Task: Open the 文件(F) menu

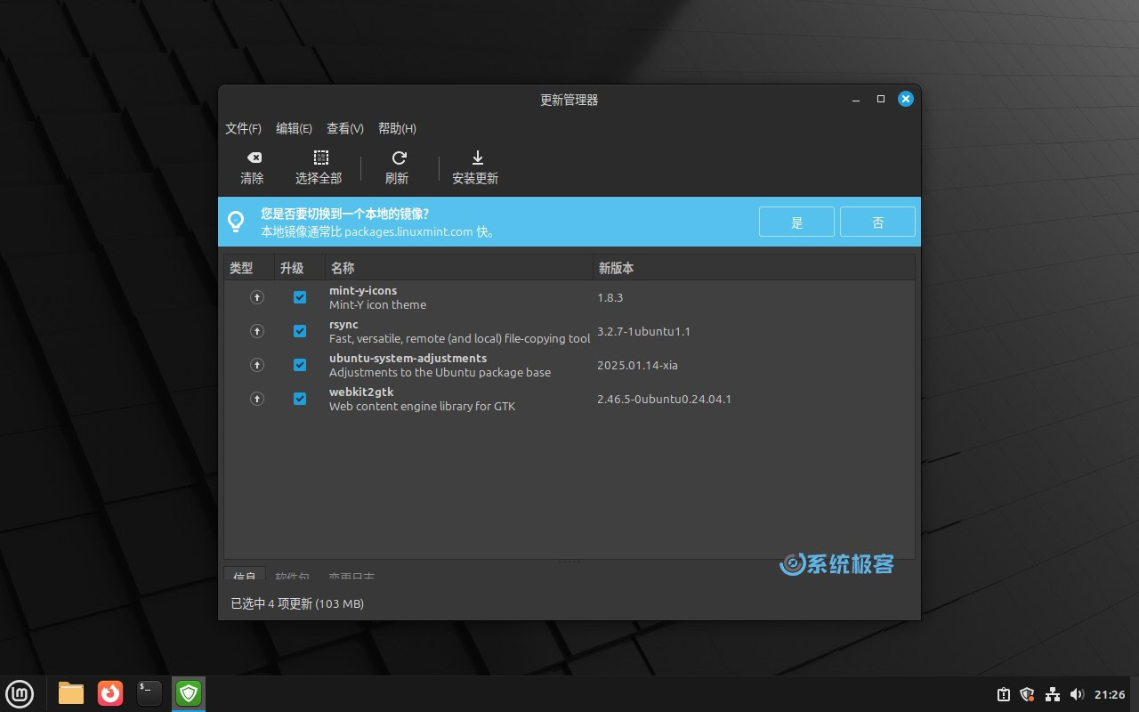Action: 243,128
